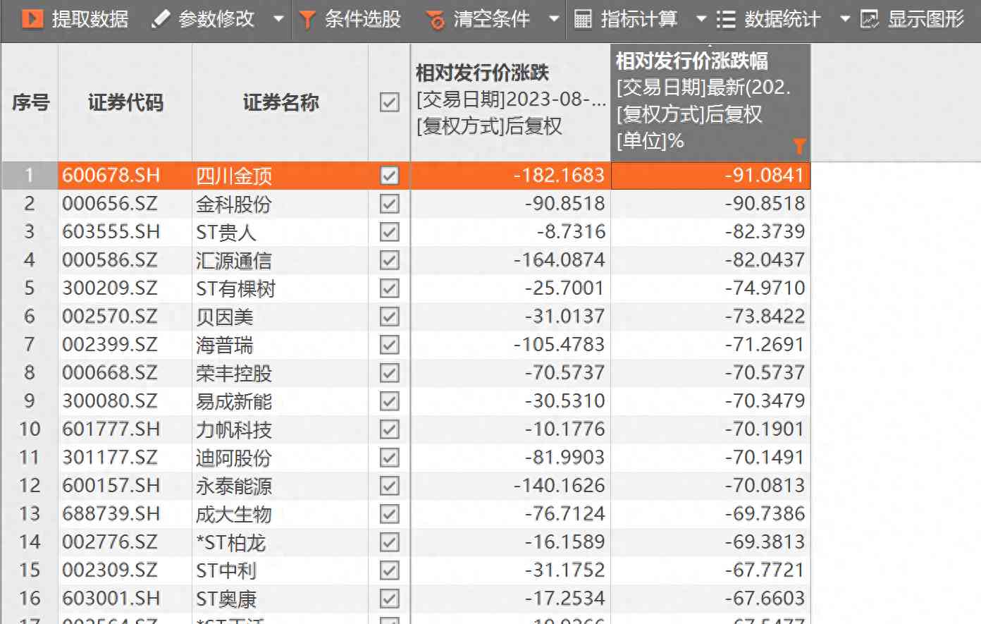The height and width of the screenshot is (624, 981).
Task: Click the 清空条件 button
Action: pos(479,19)
